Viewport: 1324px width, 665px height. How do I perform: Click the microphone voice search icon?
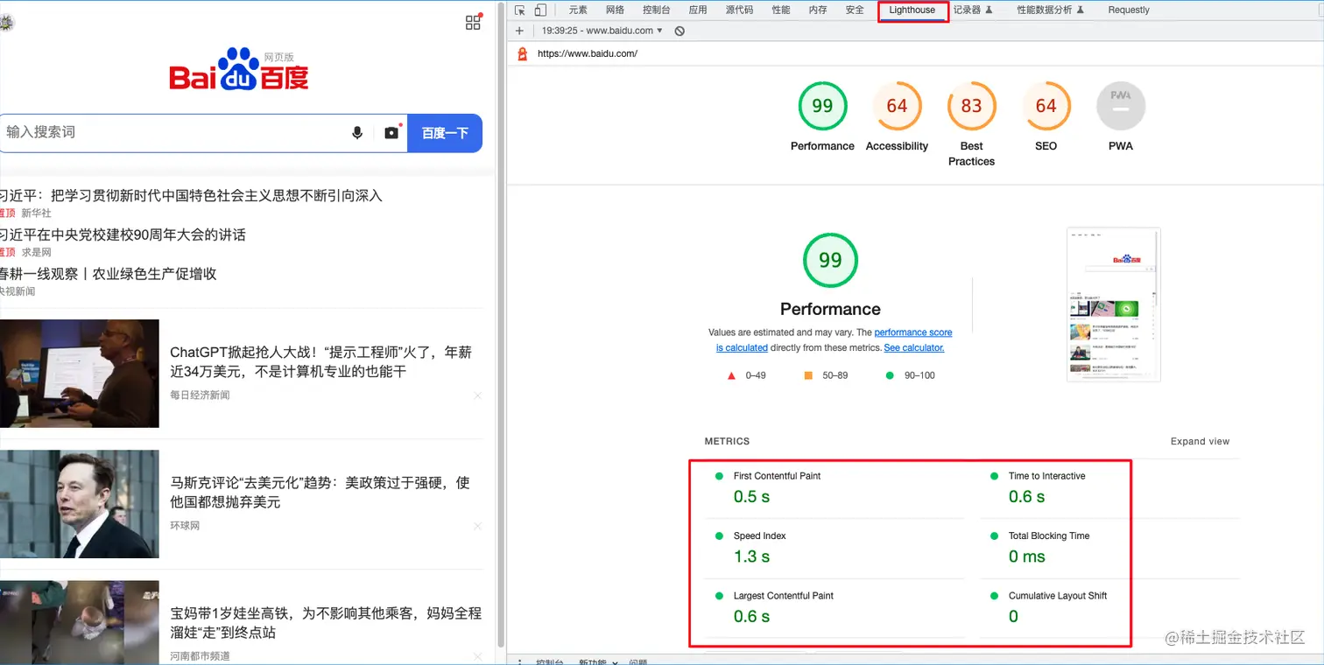(x=357, y=133)
